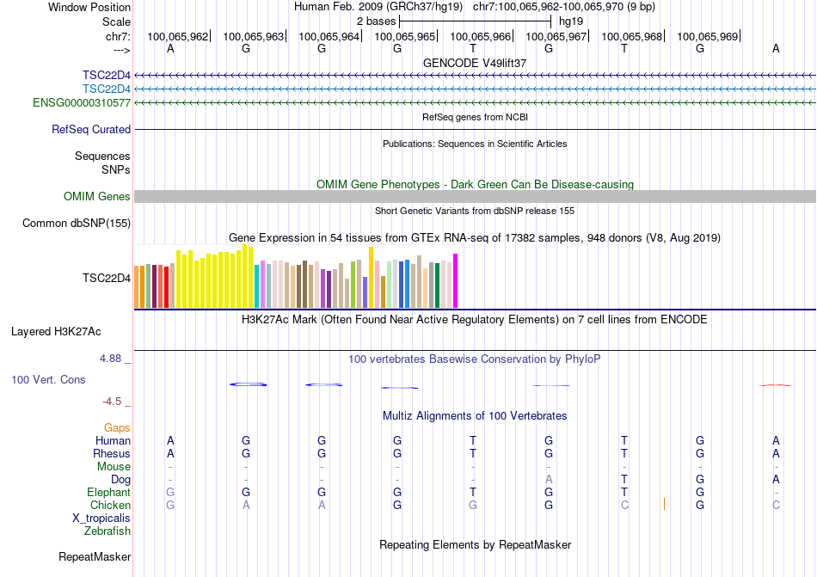Click the OMIM Gene Phenotypes green title

pyautogui.click(x=475, y=184)
